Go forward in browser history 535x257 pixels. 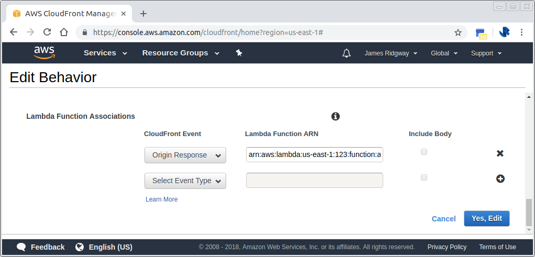click(30, 32)
